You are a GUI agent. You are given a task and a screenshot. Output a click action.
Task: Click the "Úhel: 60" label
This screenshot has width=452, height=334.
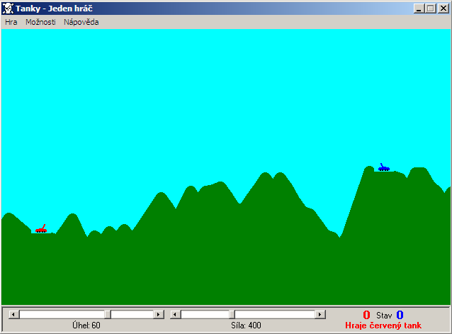pos(86,325)
